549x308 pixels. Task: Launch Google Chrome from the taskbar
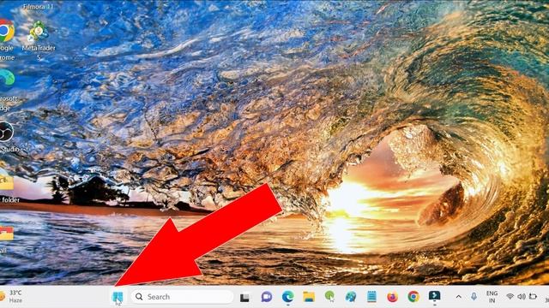click(413, 297)
